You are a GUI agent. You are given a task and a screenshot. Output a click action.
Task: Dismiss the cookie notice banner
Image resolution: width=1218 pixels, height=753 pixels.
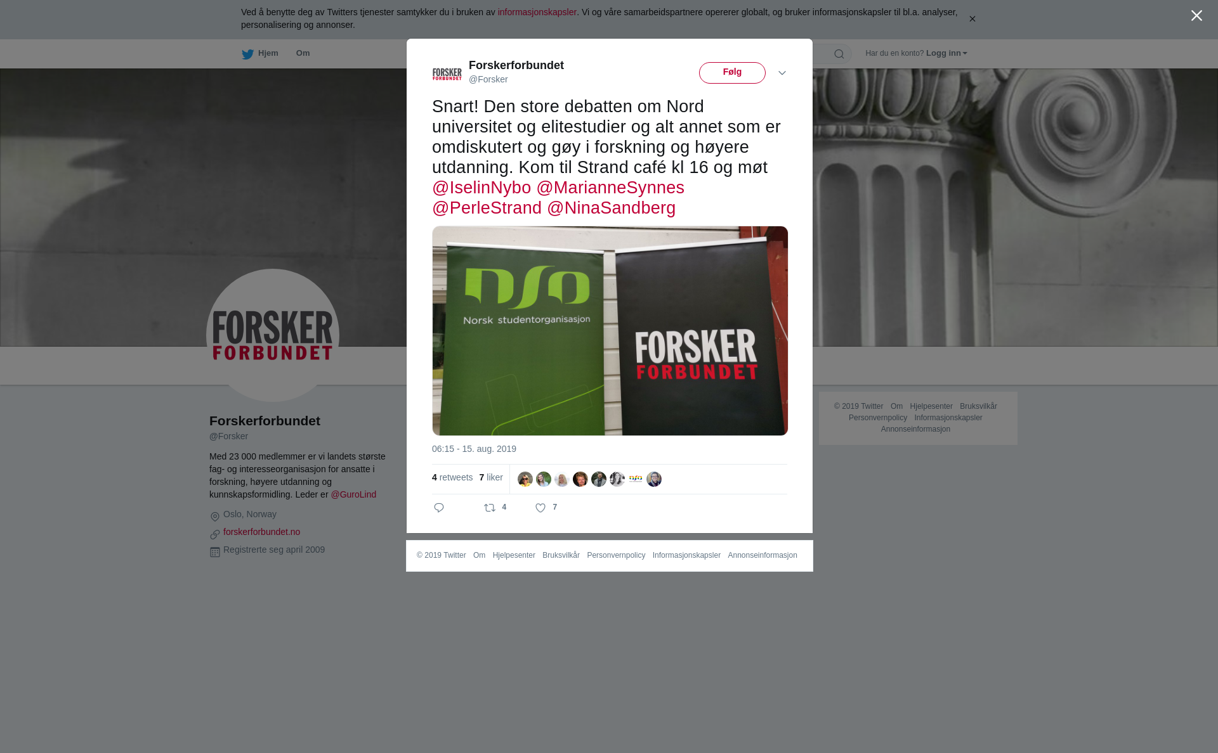[x=972, y=19]
